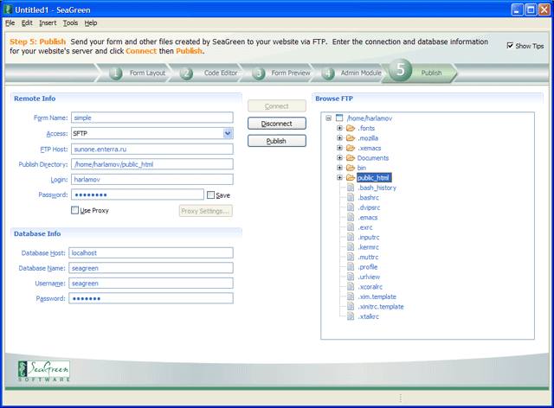
Task: Click the .inputrc file icon
Action: (x=351, y=237)
